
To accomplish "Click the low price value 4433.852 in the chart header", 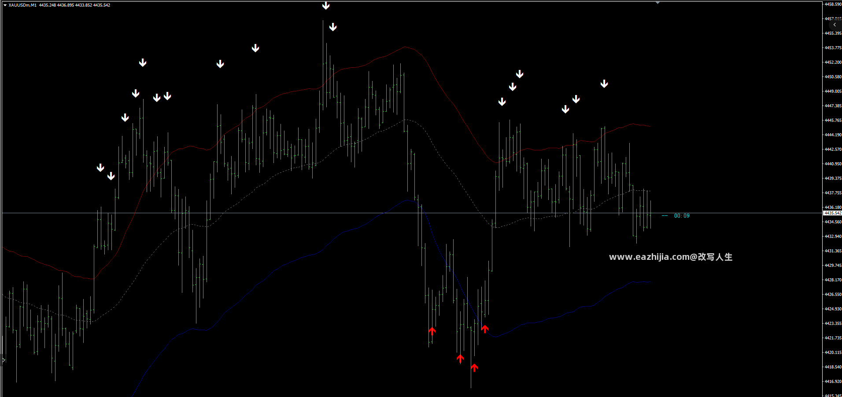I will click(x=84, y=5).
